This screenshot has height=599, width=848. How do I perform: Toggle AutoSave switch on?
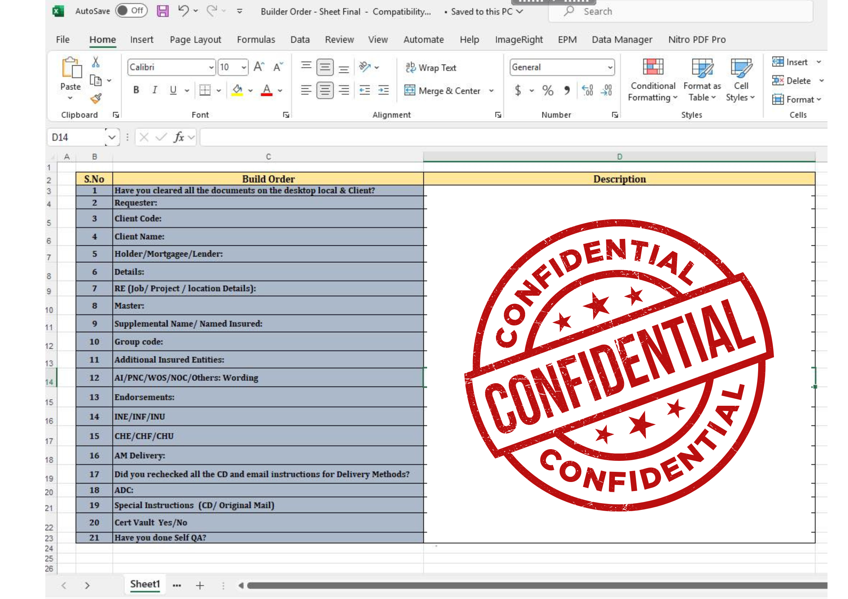[x=131, y=11]
